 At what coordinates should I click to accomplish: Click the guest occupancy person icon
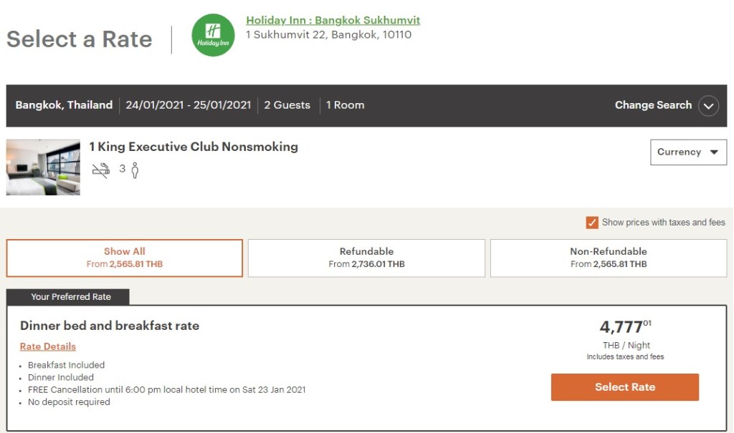coord(134,170)
